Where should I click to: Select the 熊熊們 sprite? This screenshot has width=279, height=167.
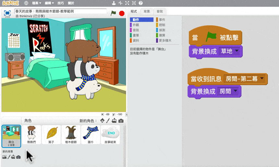pyautogui.click(x=31, y=135)
